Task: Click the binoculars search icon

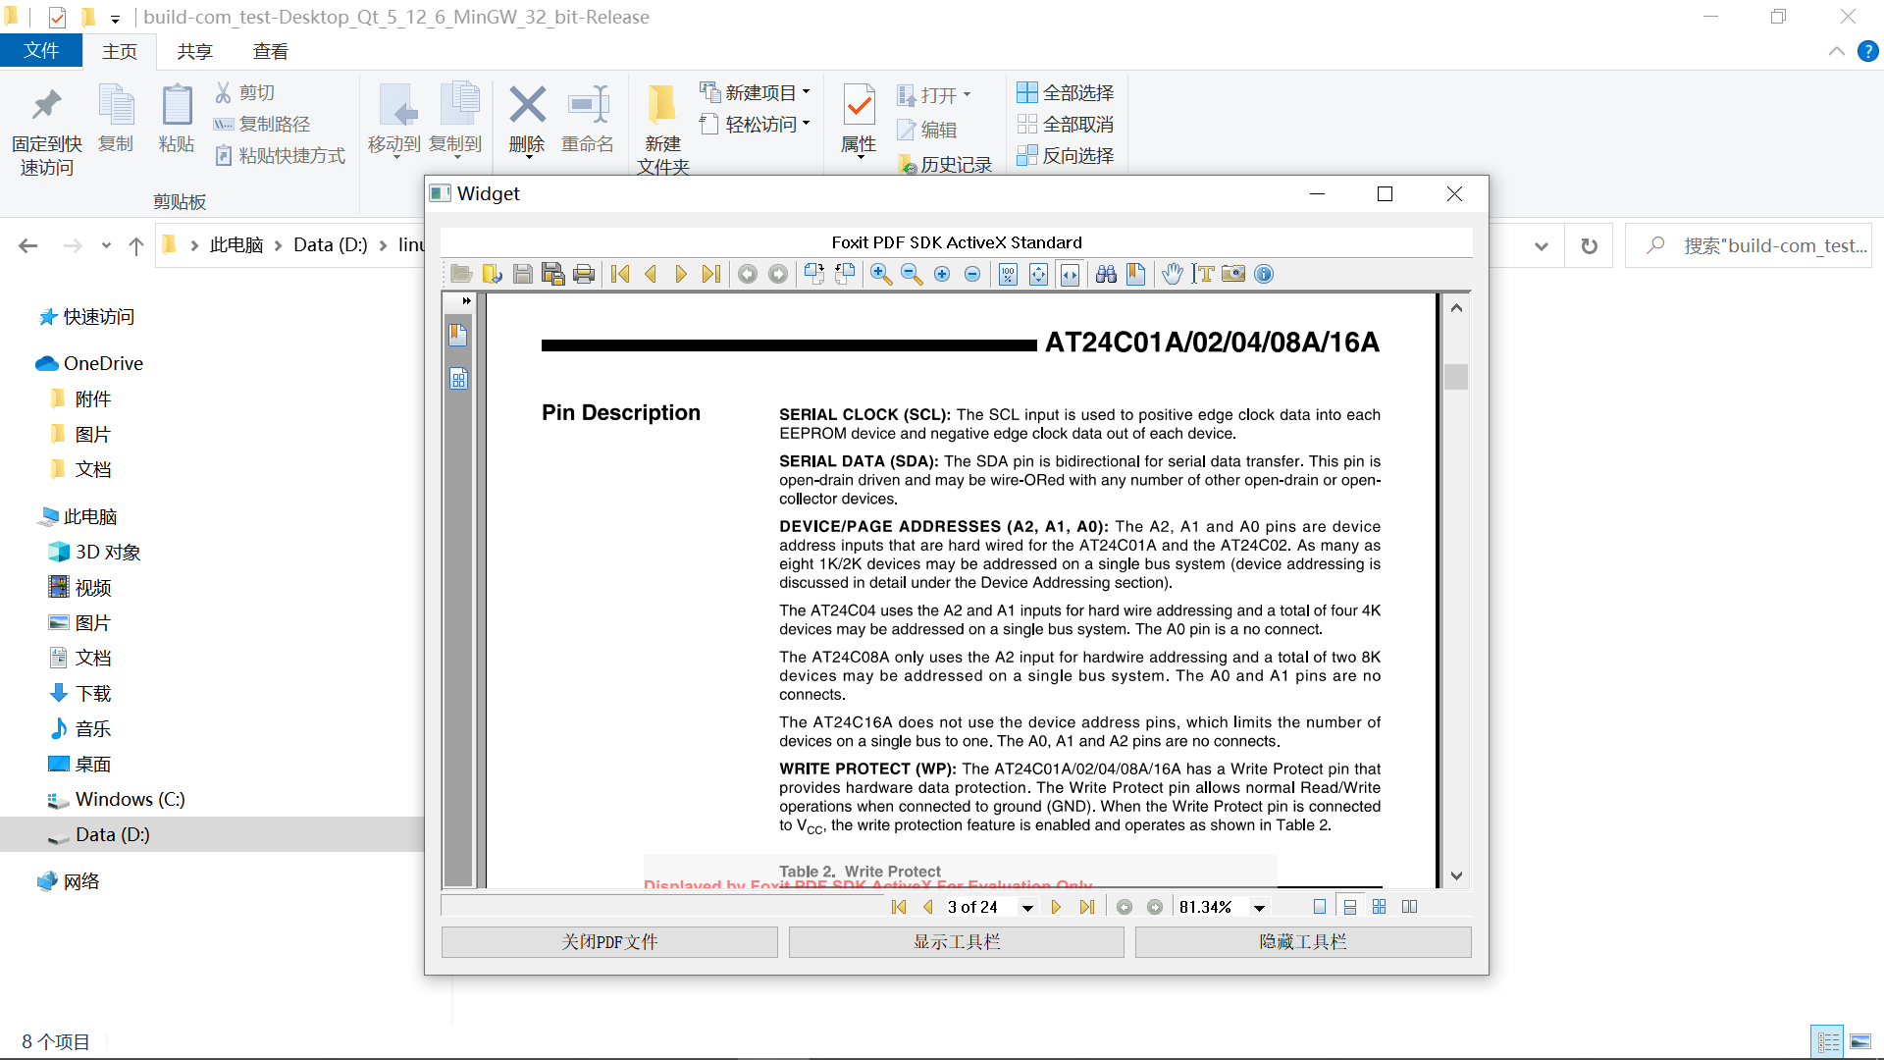Action: pyautogui.click(x=1106, y=275)
